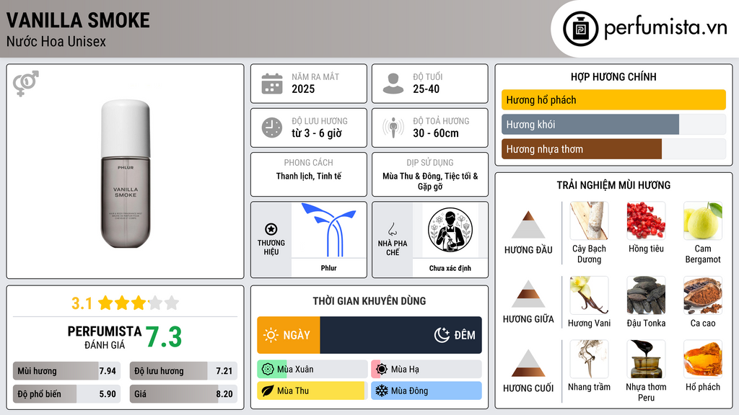Click the Perfumista 7.3 score
This screenshot has height=415, width=739.
coord(164,337)
